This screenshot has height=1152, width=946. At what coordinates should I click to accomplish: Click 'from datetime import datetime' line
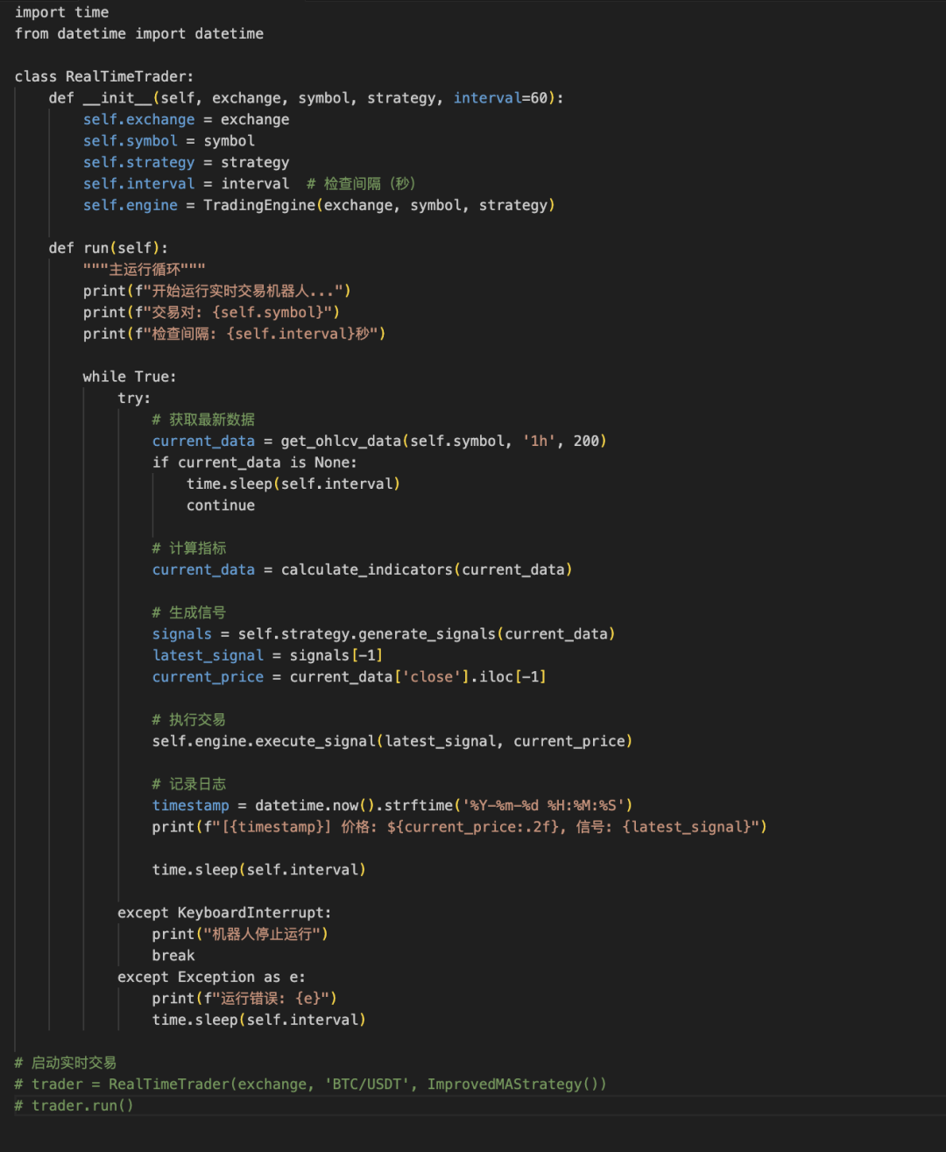138,33
